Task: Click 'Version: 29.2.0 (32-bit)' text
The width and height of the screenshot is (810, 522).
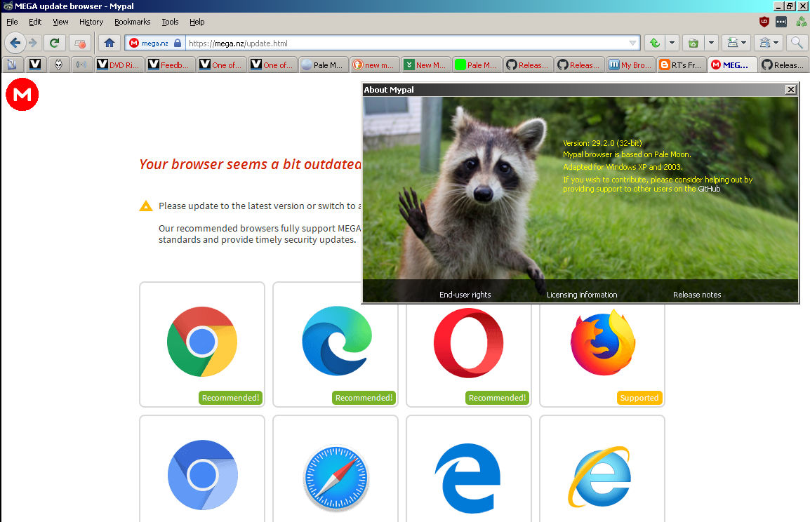Action: click(602, 143)
